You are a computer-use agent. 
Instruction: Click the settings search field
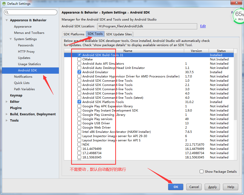point(31,12)
